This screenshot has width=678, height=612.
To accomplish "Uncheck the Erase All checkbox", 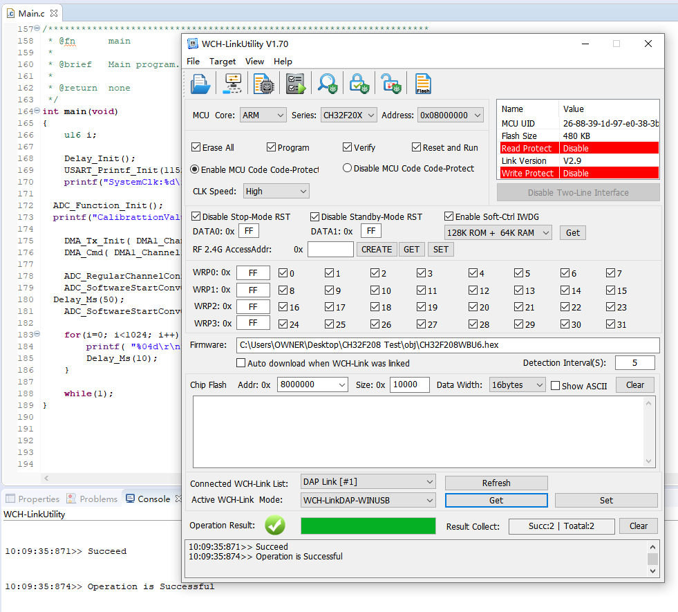I will pos(196,147).
